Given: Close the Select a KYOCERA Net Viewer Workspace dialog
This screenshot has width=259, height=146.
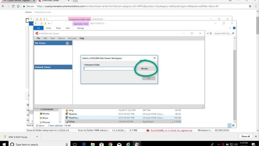Looking at the screenshot, I should pyautogui.click(x=155, y=58).
